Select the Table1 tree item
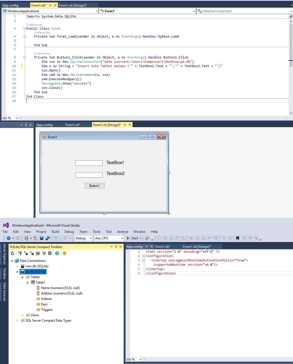Viewport: 293px width, 364px height. click(40, 282)
